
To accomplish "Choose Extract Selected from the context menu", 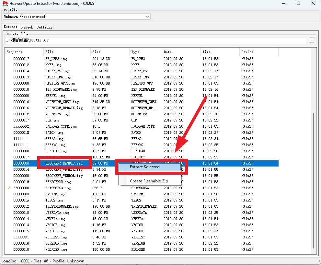I will (x=150, y=167).
